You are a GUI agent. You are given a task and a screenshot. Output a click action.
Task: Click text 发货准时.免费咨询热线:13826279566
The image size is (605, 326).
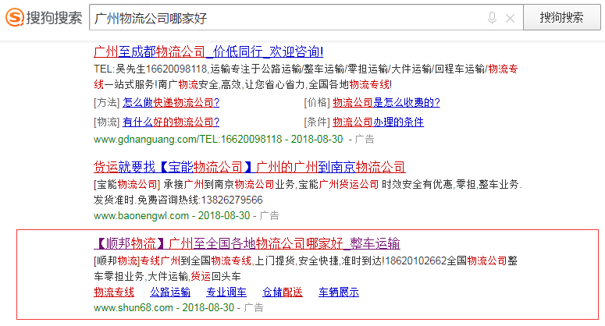tap(178, 200)
